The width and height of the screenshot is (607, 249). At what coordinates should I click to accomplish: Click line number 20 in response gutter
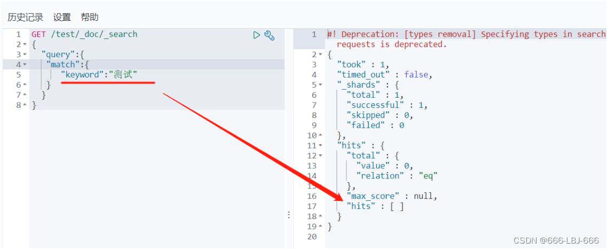tap(312, 237)
